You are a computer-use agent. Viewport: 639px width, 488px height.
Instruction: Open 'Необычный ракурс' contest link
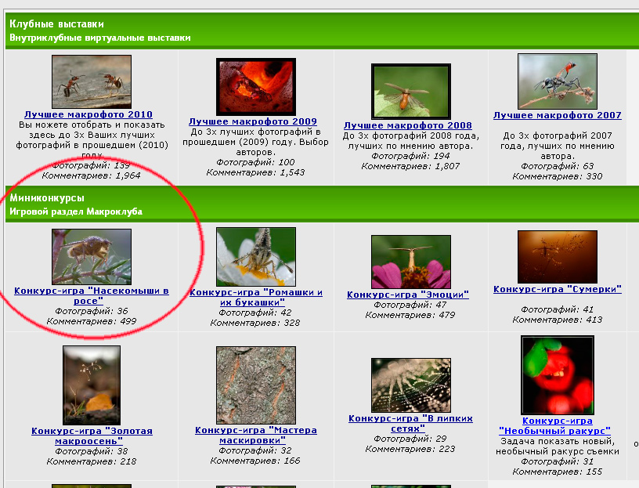[x=554, y=426]
